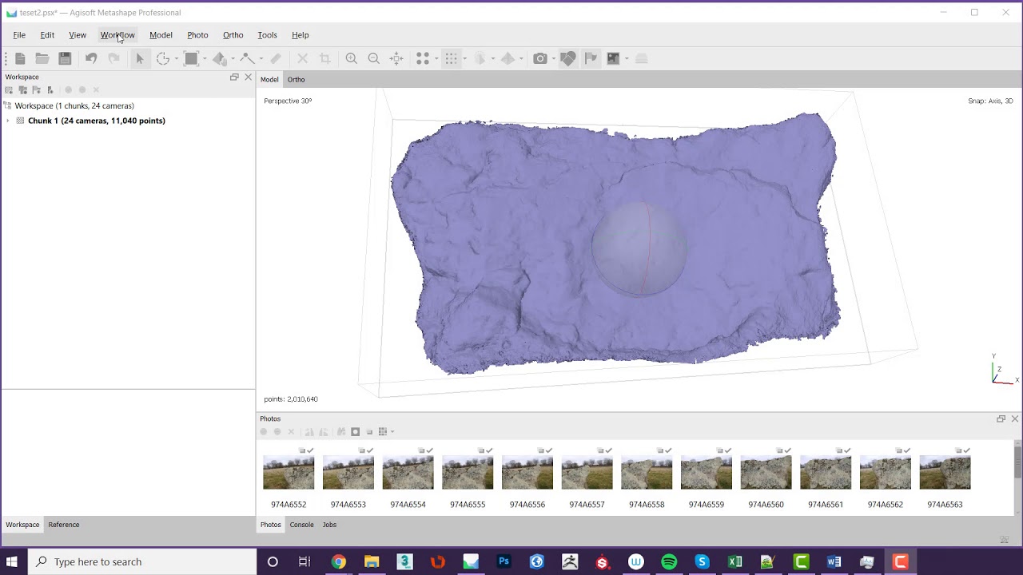The width and height of the screenshot is (1023, 575).
Task: Open Draw polyline dropdown arrow
Action: point(261,58)
